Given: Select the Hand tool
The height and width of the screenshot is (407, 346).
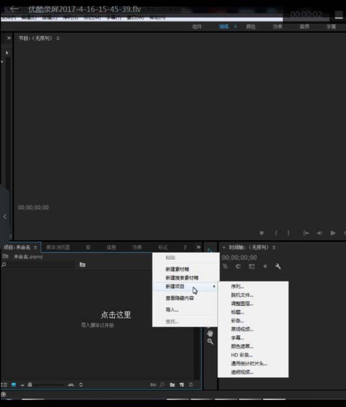Looking at the screenshot, I should [210, 333].
